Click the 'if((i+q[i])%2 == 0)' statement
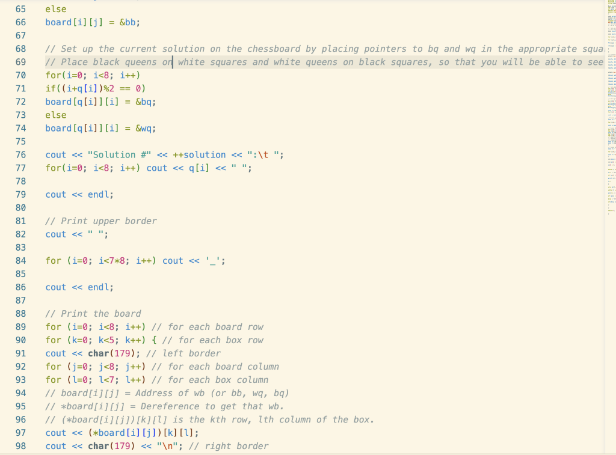 [96, 89]
